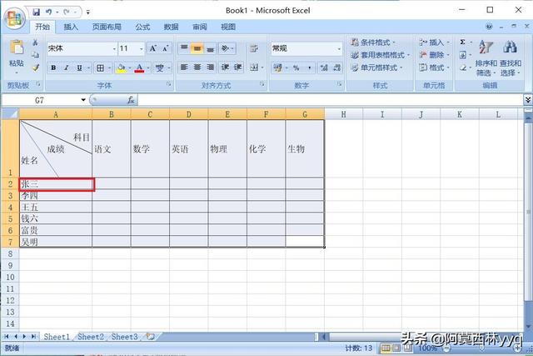This screenshot has height=356, width=533.
Task: Open the formula bar function (fx) button
Action: [131, 100]
